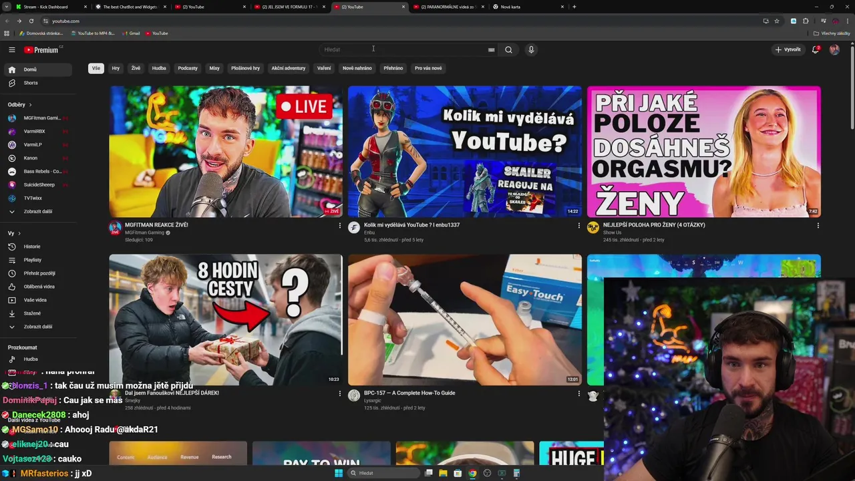
Task: Click the Vytvořit create button
Action: pyautogui.click(x=788, y=49)
